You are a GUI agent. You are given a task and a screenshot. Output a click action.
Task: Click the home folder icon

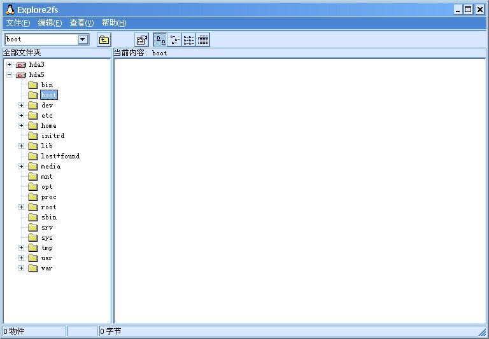(32, 125)
